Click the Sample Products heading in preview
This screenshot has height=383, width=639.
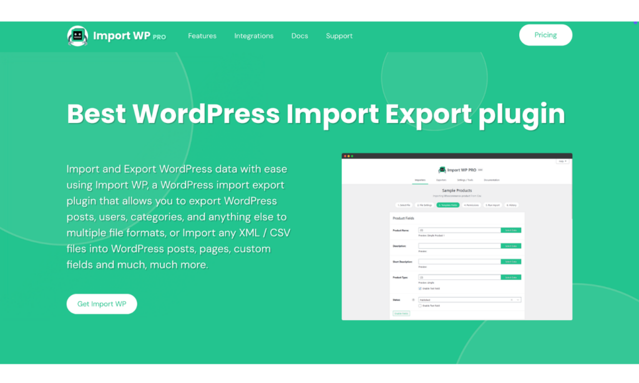coord(457,190)
